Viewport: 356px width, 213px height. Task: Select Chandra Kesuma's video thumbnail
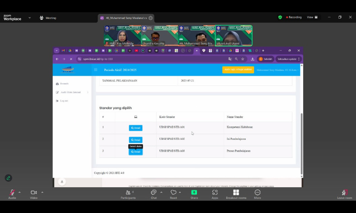coord(160,36)
